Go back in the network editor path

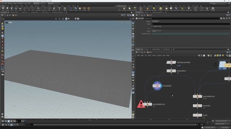[x=136, y=52]
